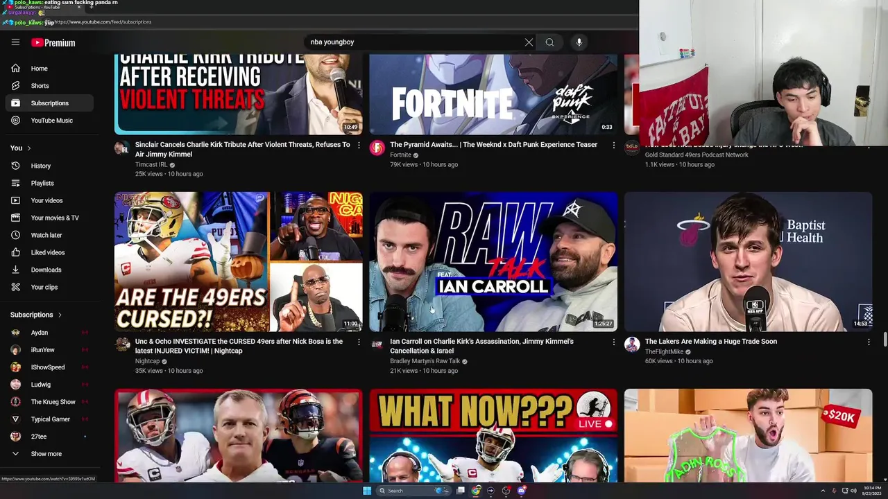Click the Timcast IRL channel name
Viewport: 888px width, 499px height.
151,164
